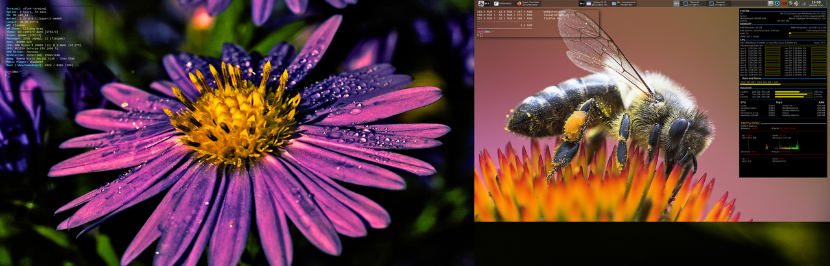Click the Conky SYSTEM section header

(745, 10)
